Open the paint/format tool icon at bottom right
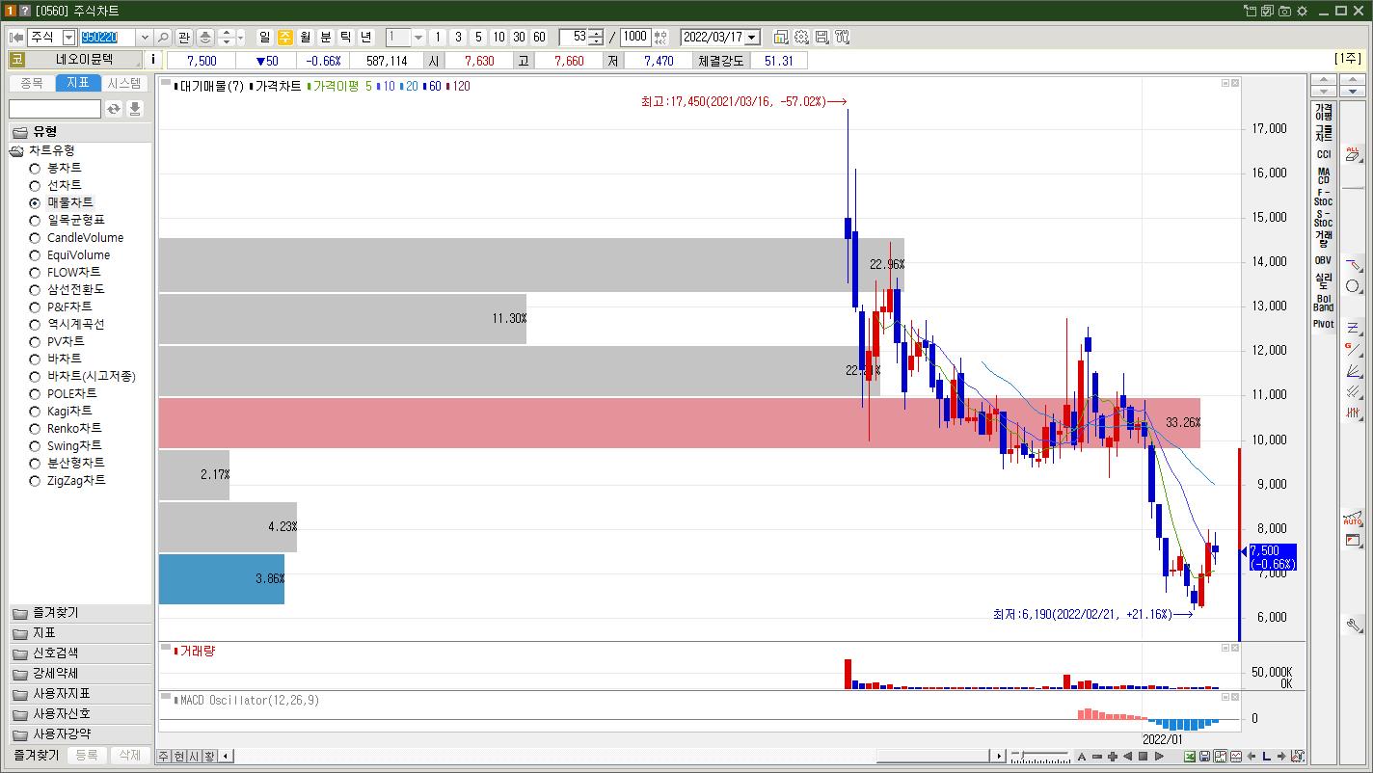1373x773 pixels. [x=1298, y=757]
